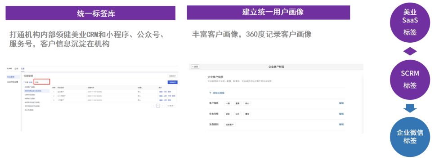Screen dimensions: 439x165
Task: Click the plus icon beside 添加标签组
Action: click(x=210, y=93)
